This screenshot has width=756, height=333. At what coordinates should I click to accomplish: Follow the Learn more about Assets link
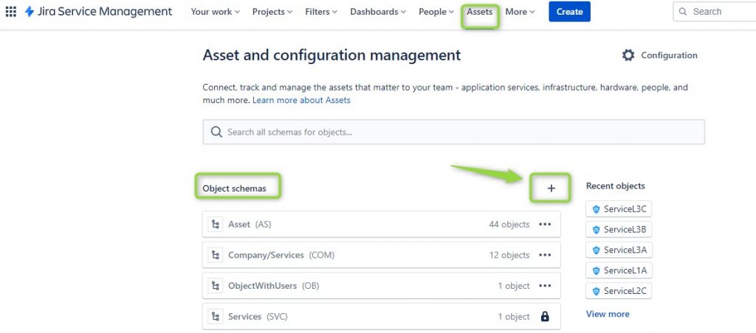coord(301,100)
